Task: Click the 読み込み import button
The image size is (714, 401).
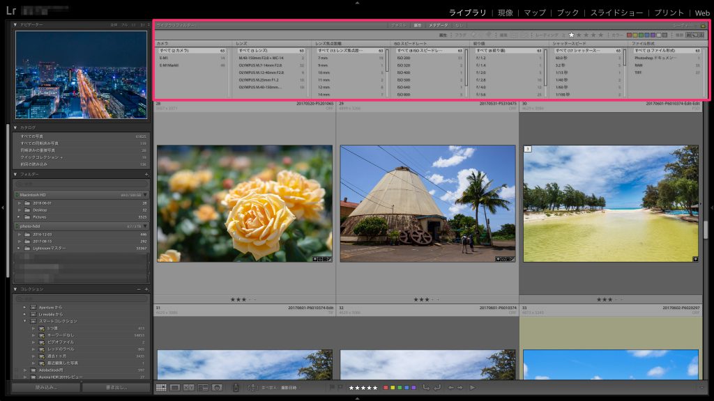Action: [46, 388]
